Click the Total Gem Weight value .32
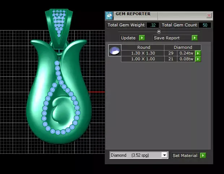The width and height of the screenshot is (224, 174). (153, 25)
